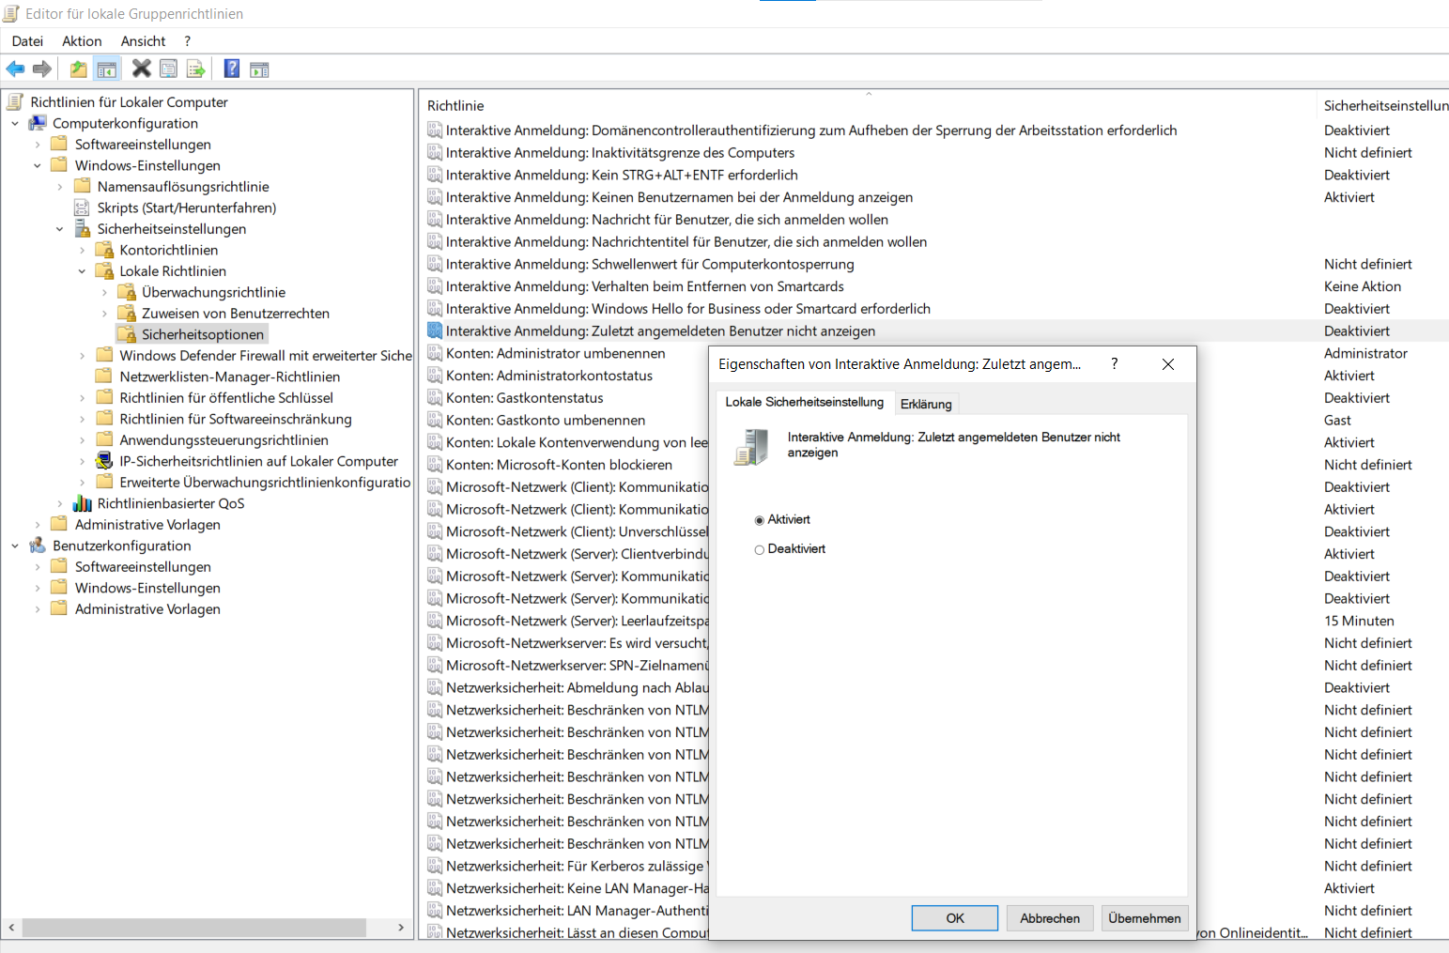This screenshot has width=1449, height=953.
Task: Click the blue Back arrow in toolbar
Action: 15,69
